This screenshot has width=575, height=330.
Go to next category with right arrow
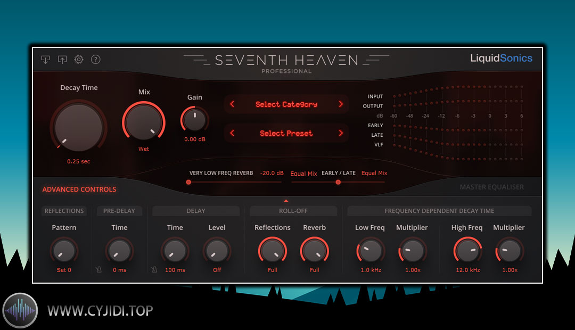click(x=341, y=104)
